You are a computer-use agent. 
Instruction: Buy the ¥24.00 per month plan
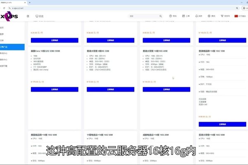55,40
